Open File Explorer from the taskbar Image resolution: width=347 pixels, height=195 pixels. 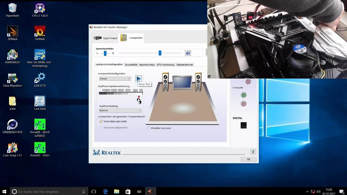point(117,191)
